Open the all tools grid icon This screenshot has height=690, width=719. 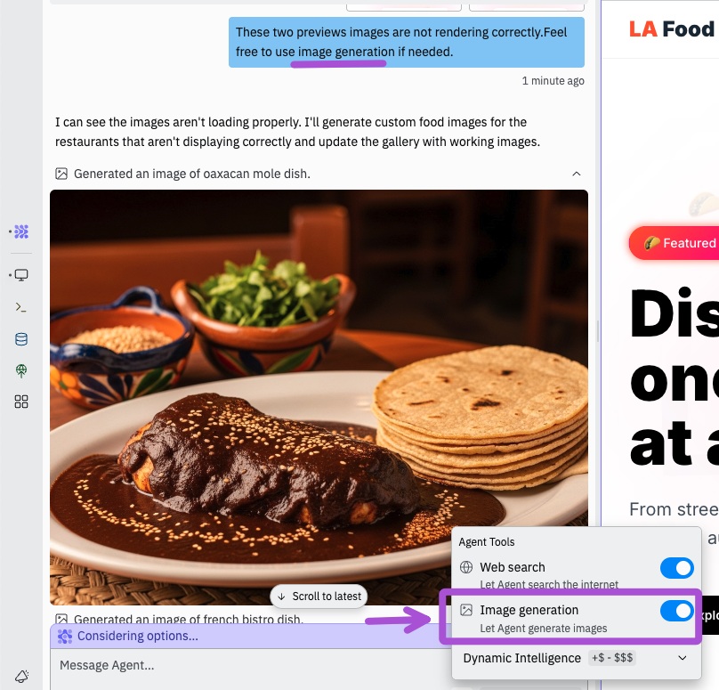point(21,402)
